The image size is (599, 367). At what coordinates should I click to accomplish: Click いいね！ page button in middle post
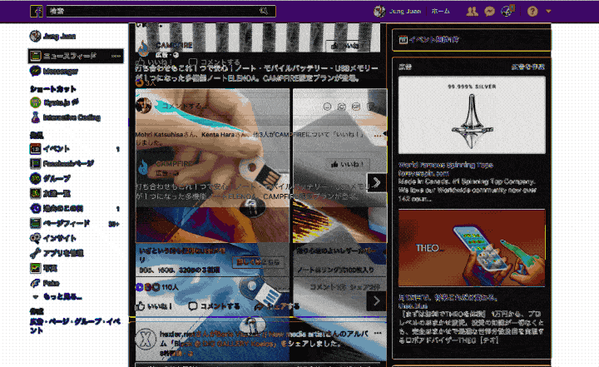pos(347,165)
